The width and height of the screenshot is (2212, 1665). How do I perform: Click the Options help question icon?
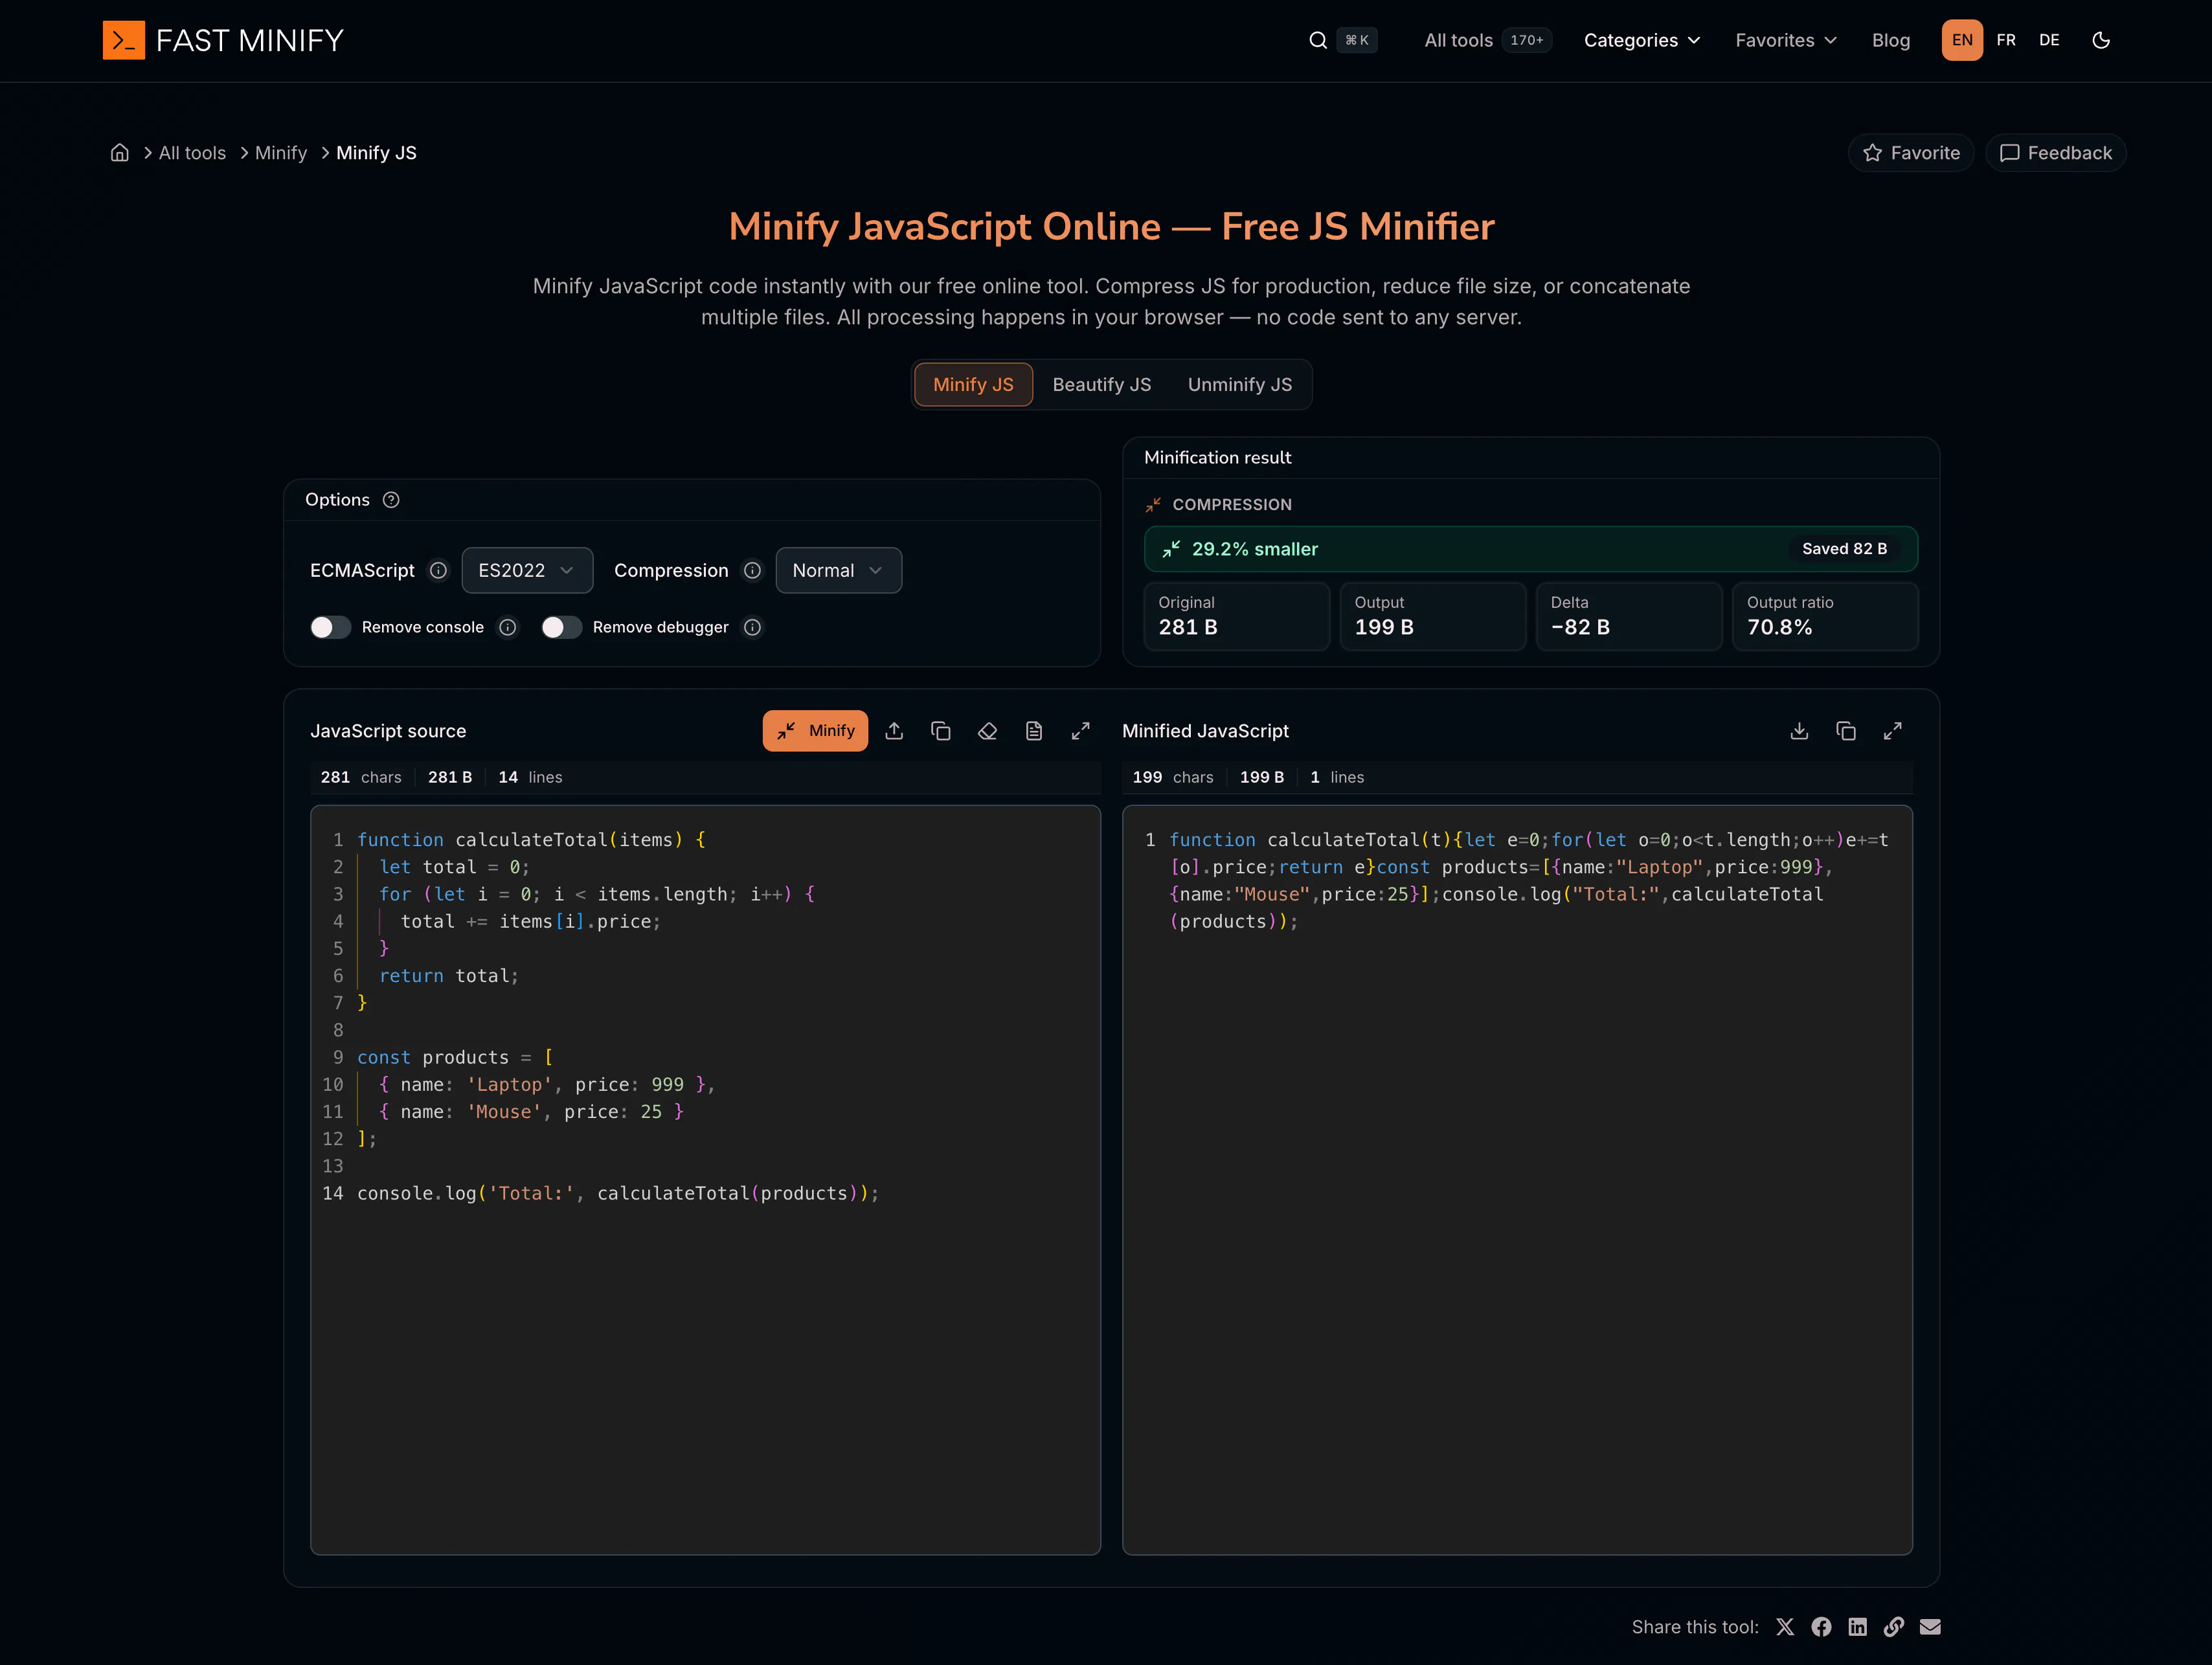coord(391,500)
